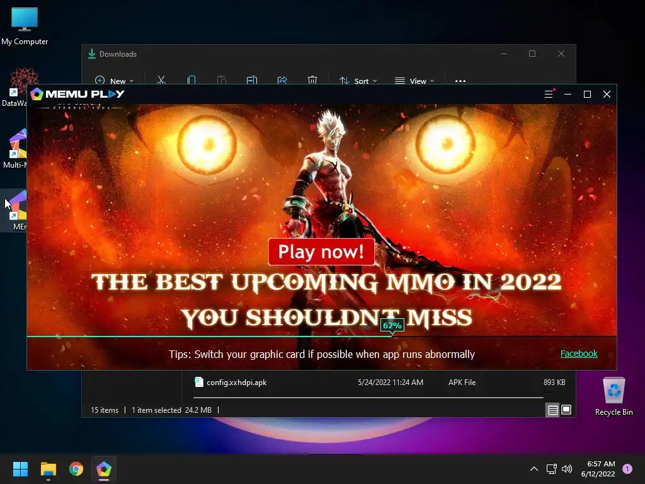
Task: Open the Windows Start menu
Action: pyautogui.click(x=20, y=469)
